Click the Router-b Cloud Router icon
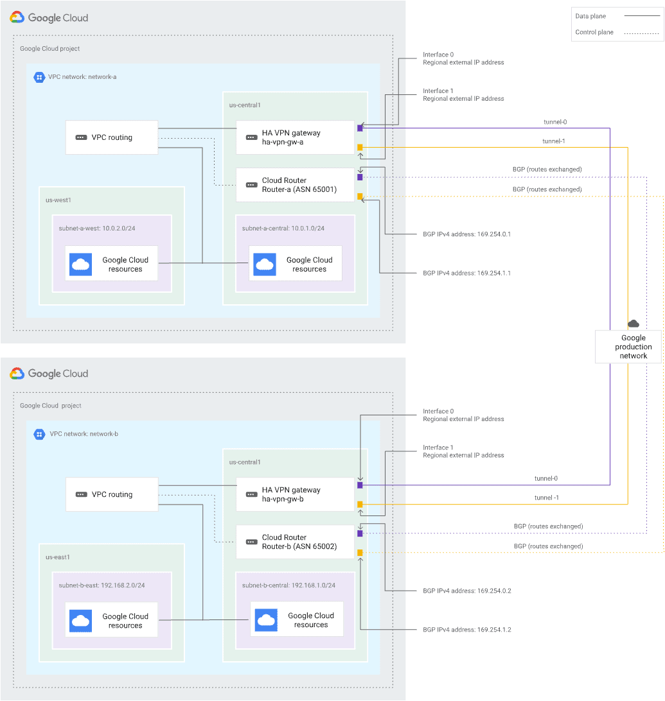This screenshot has width=665, height=701. (251, 542)
